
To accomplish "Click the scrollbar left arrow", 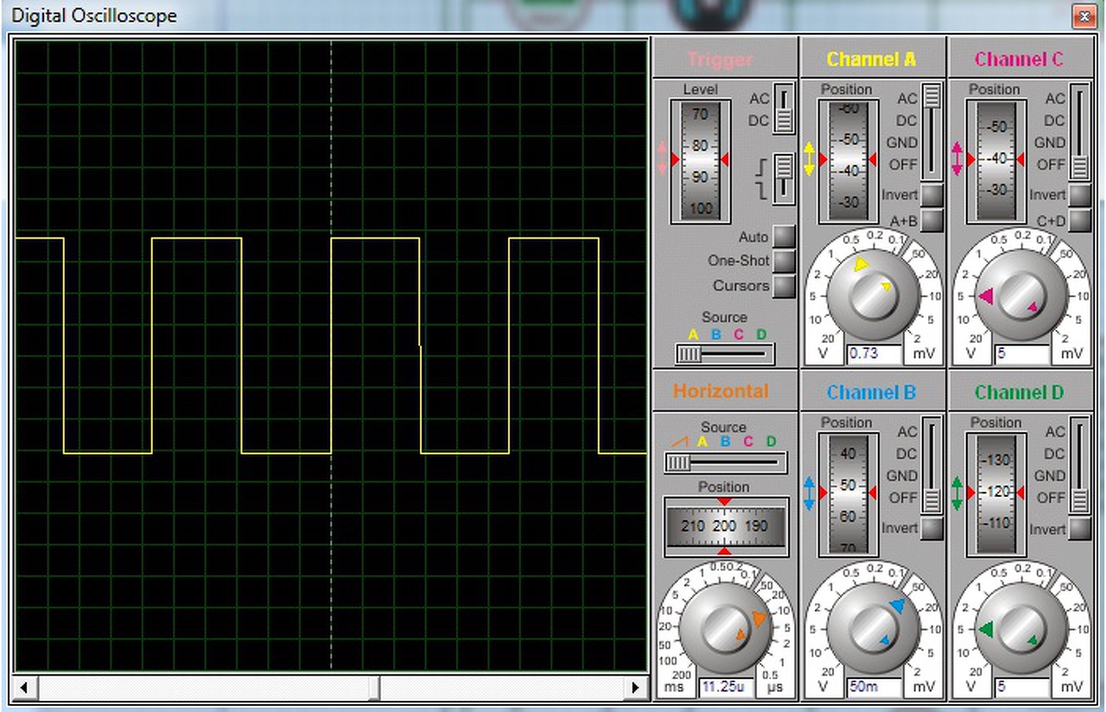I will pos(25,687).
